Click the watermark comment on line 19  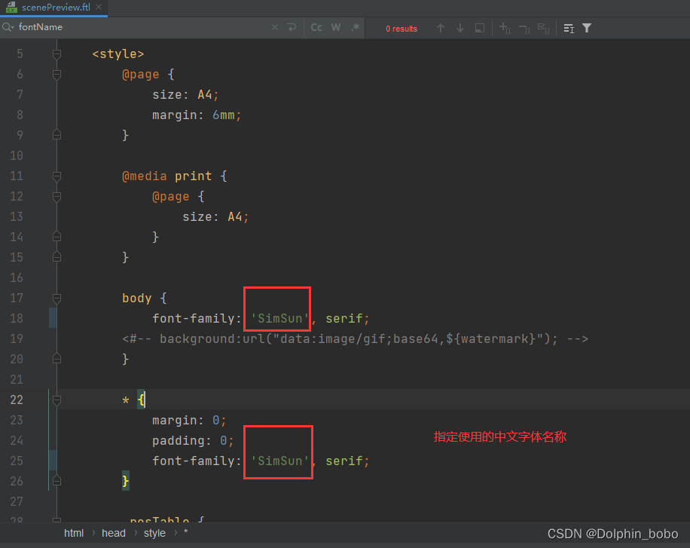355,338
